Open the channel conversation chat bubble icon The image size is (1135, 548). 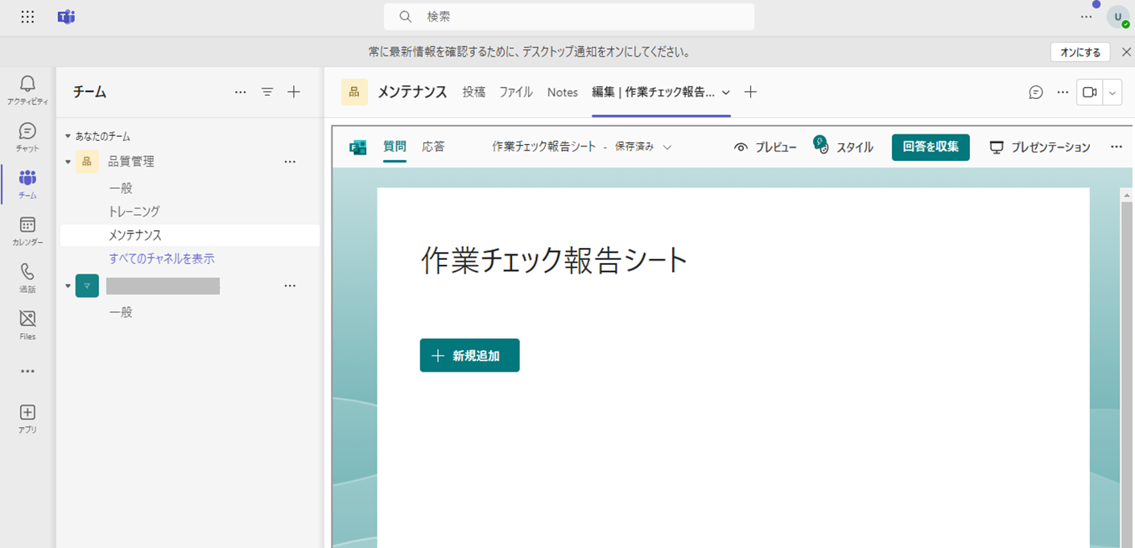[1035, 92]
